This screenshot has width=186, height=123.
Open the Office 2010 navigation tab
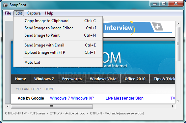[x=135, y=79]
